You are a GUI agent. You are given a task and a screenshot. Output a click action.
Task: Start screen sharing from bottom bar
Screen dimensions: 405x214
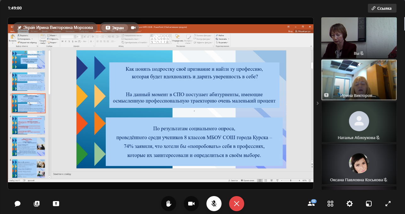pos(56,204)
